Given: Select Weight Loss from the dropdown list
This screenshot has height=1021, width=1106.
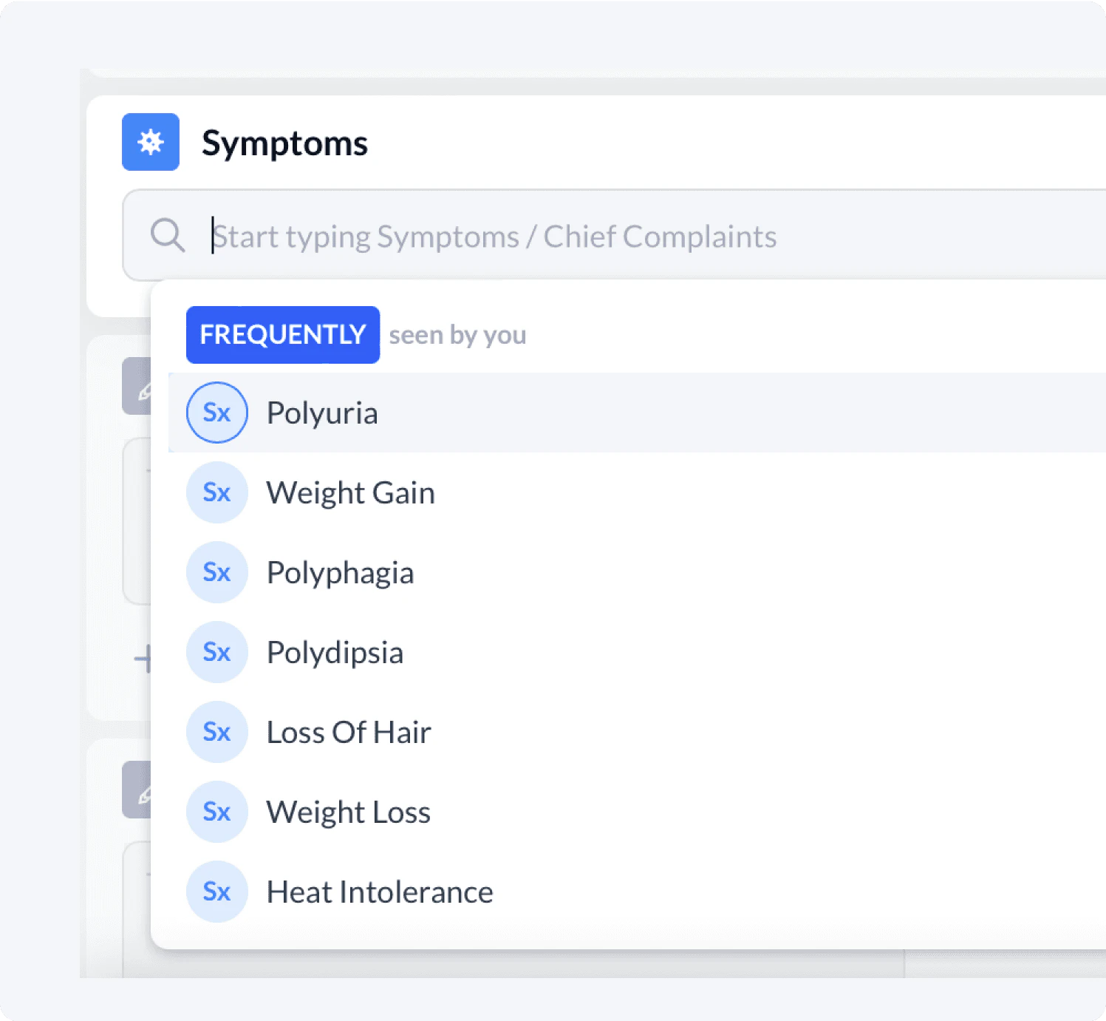Looking at the screenshot, I should tap(349, 811).
